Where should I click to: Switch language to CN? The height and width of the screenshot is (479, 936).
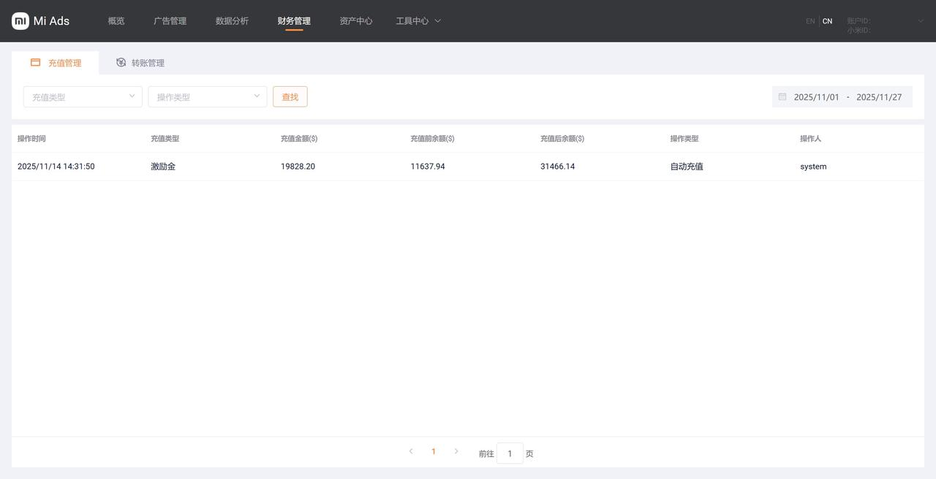point(827,21)
